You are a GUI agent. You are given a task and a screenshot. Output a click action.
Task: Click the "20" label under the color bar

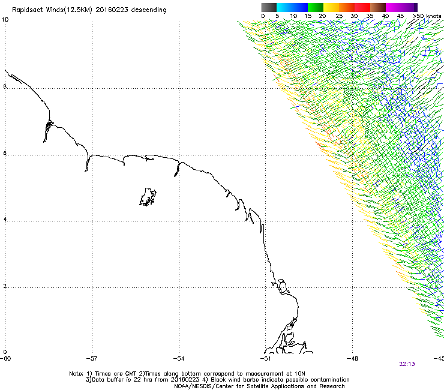322,16
